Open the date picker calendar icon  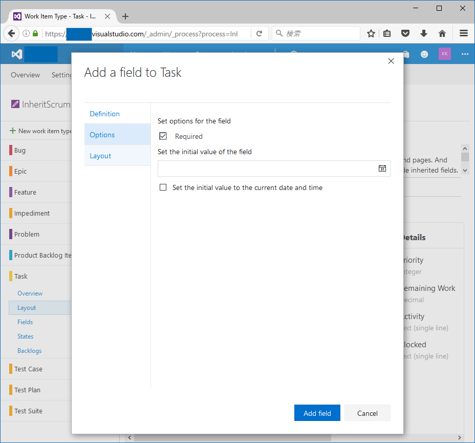point(382,168)
